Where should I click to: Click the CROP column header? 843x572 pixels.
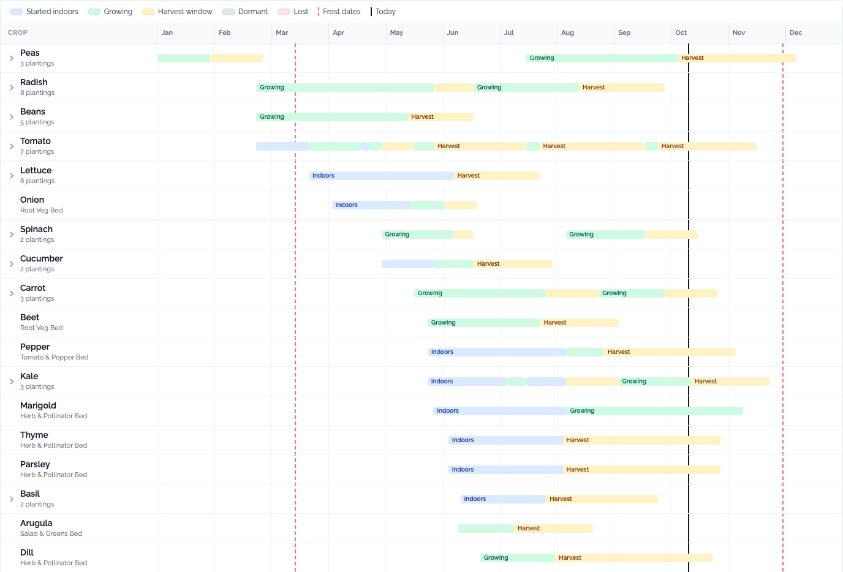point(18,33)
